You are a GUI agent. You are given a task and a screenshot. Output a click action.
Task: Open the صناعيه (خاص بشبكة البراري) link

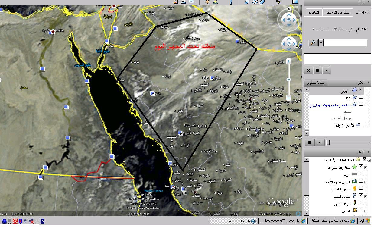pyautogui.click(x=330, y=105)
